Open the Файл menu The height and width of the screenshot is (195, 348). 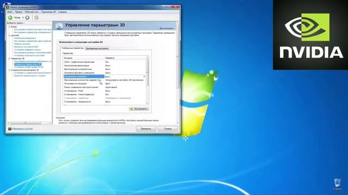point(10,12)
